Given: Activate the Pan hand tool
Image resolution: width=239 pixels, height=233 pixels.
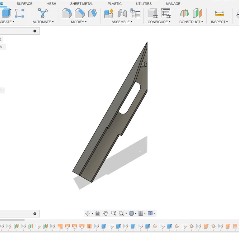Looking at the screenshot, I should (x=105, y=213).
